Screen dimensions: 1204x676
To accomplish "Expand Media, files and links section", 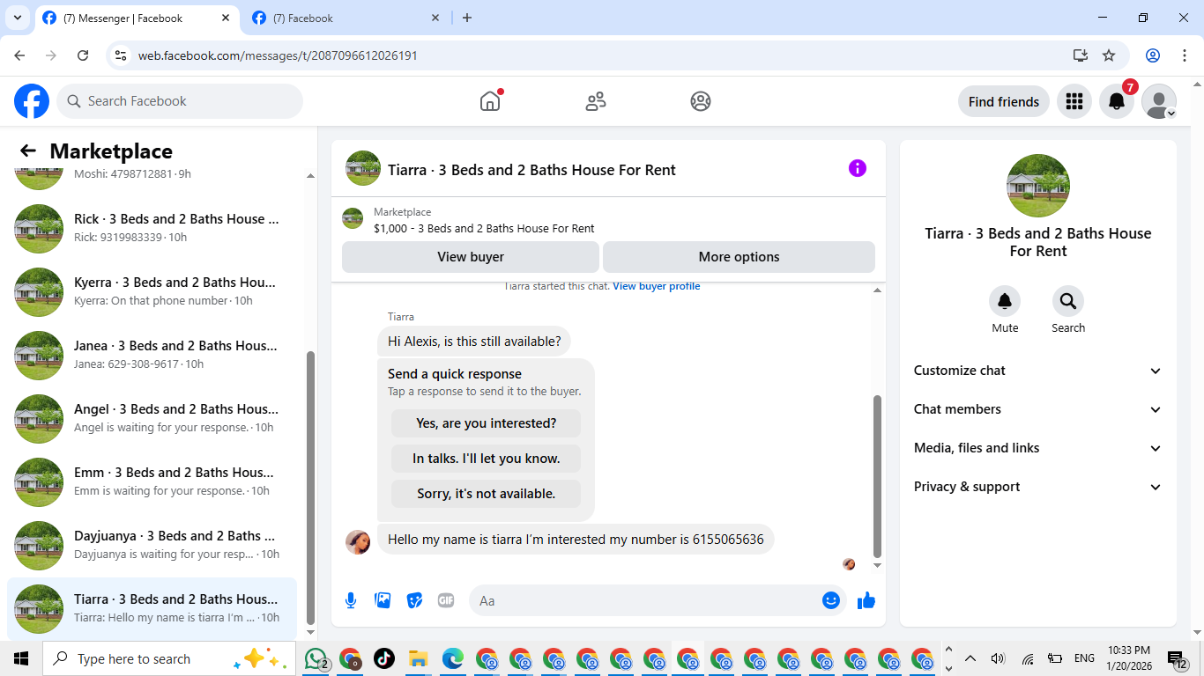I will point(1038,448).
